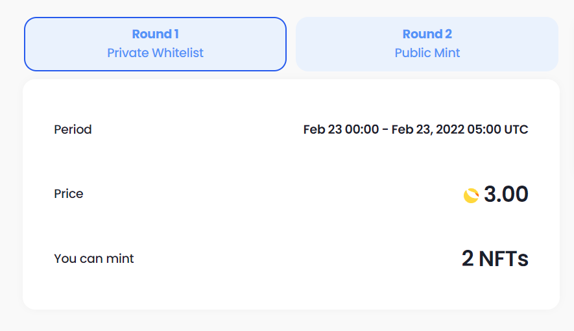Click the word NFTs in mint amount
574x331 pixels.
coord(503,258)
